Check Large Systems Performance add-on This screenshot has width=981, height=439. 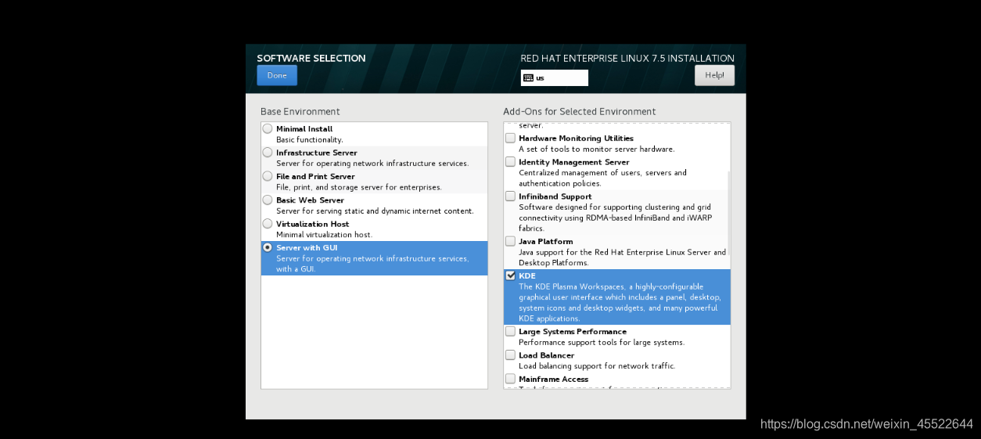tap(511, 332)
